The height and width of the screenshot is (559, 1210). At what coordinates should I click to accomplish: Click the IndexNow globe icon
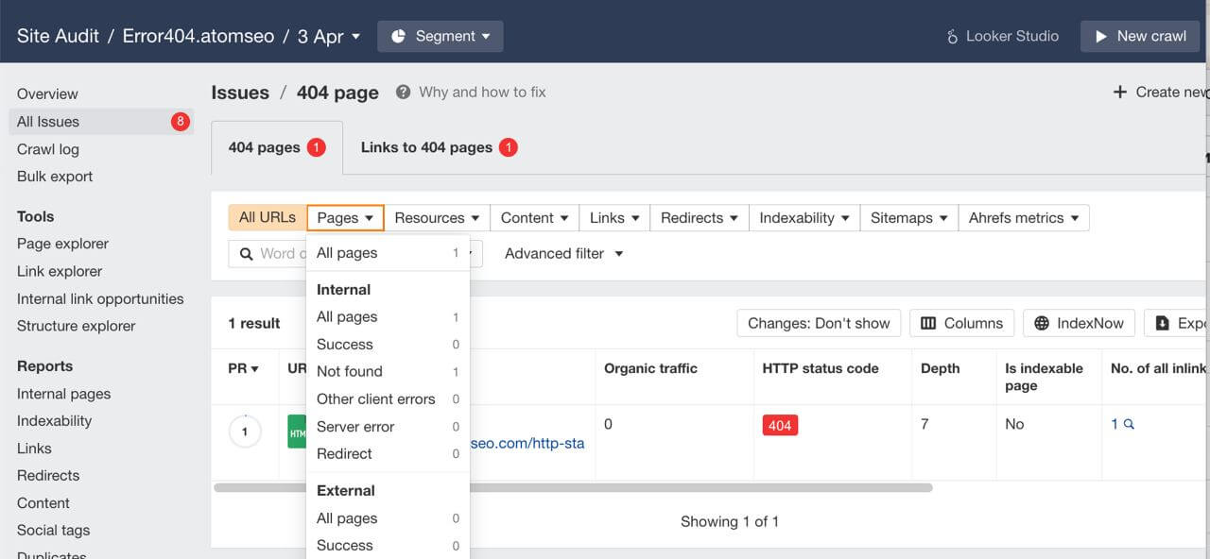(x=1042, y=323)
